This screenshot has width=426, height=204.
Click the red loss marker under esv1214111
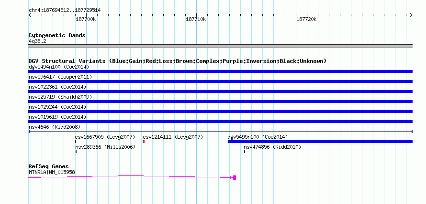[144, 142]
